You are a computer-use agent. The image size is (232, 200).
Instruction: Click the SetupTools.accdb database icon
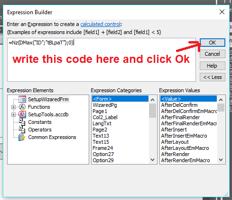tap(22, 114)
